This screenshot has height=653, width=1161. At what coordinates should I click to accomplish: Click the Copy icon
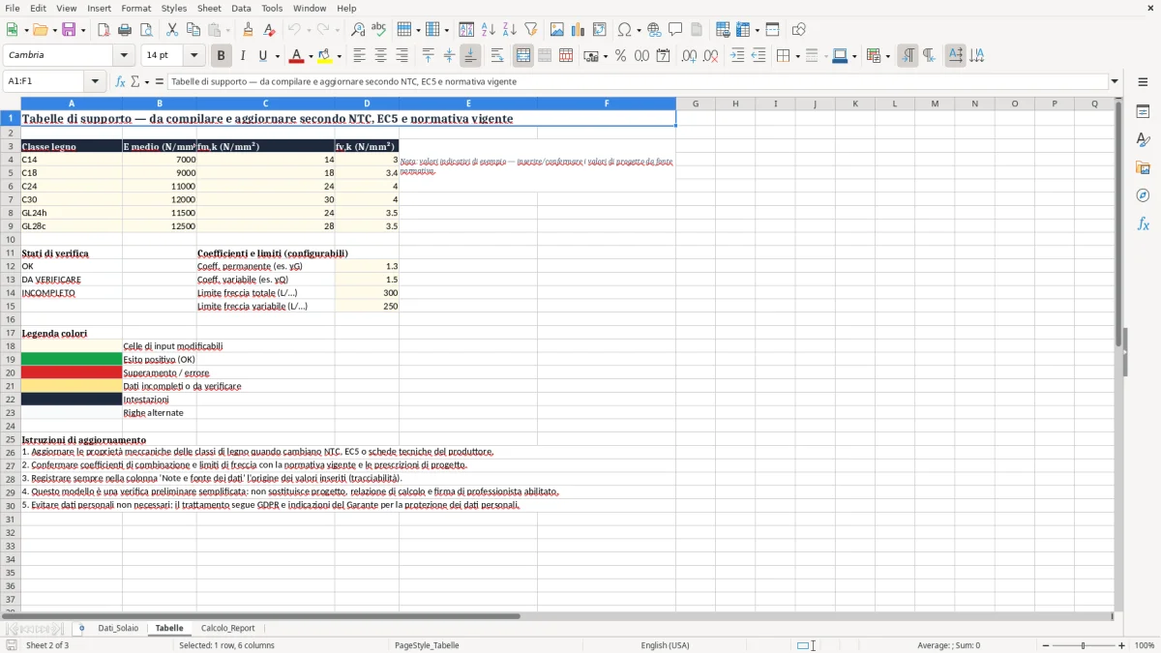[x=193, y=30]
